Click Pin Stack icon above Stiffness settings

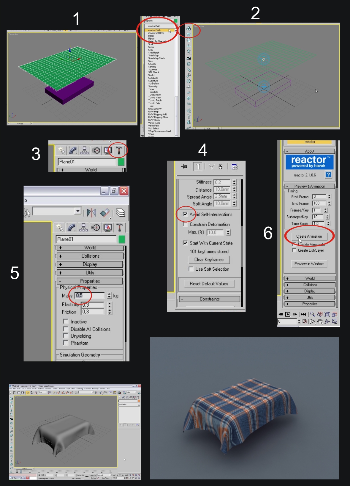[x=184, y=167]
